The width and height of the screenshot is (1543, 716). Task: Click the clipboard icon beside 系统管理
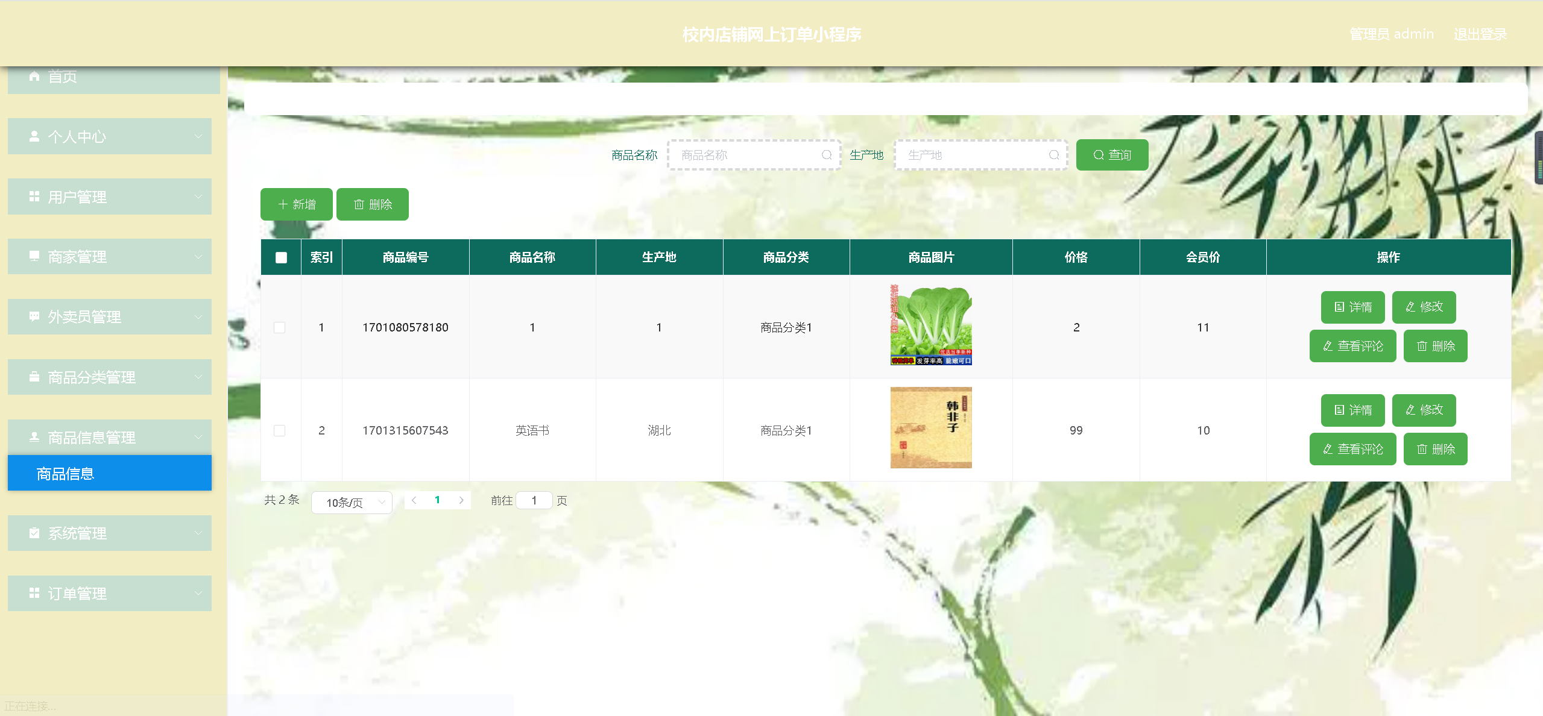point(34,533)
